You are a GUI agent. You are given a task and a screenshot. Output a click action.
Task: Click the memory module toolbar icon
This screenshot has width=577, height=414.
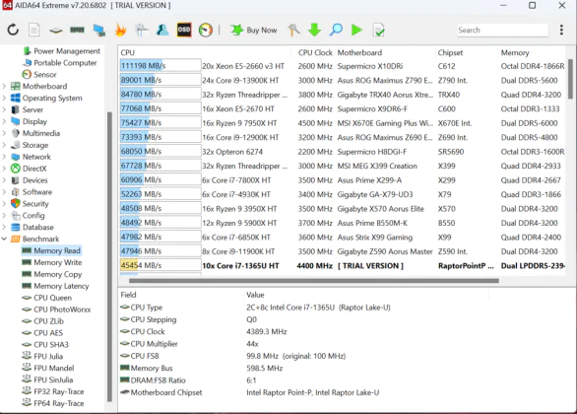(77, 30)
